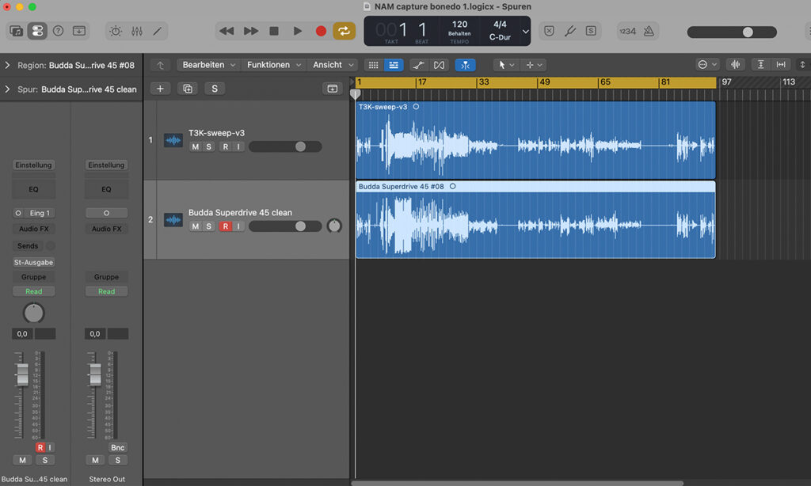
Task: Switch to grid view icon
Action: pos(373,65)
